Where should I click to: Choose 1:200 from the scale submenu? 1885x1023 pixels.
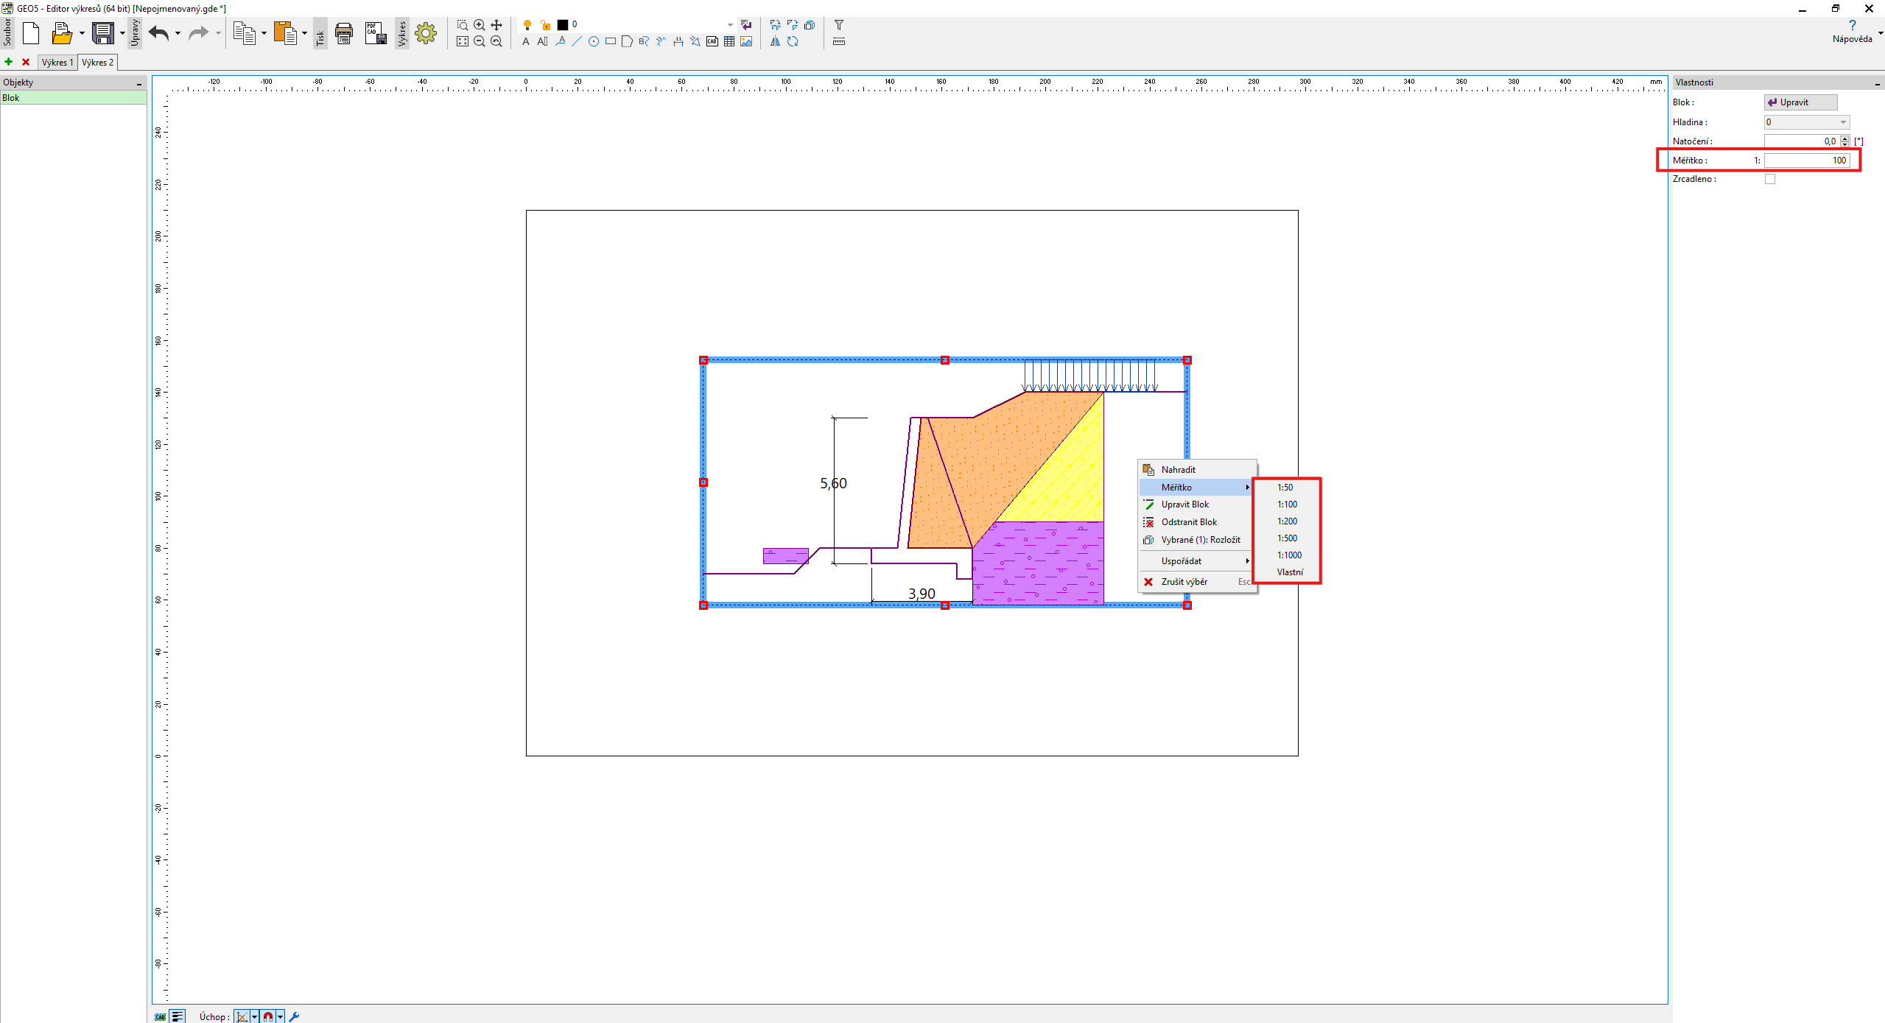(1287, 521)
